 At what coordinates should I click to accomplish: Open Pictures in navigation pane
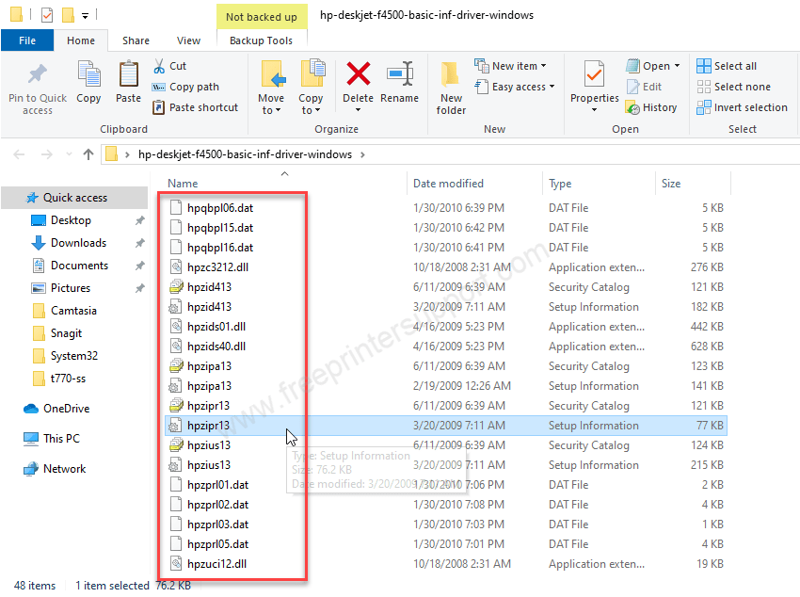71,288
